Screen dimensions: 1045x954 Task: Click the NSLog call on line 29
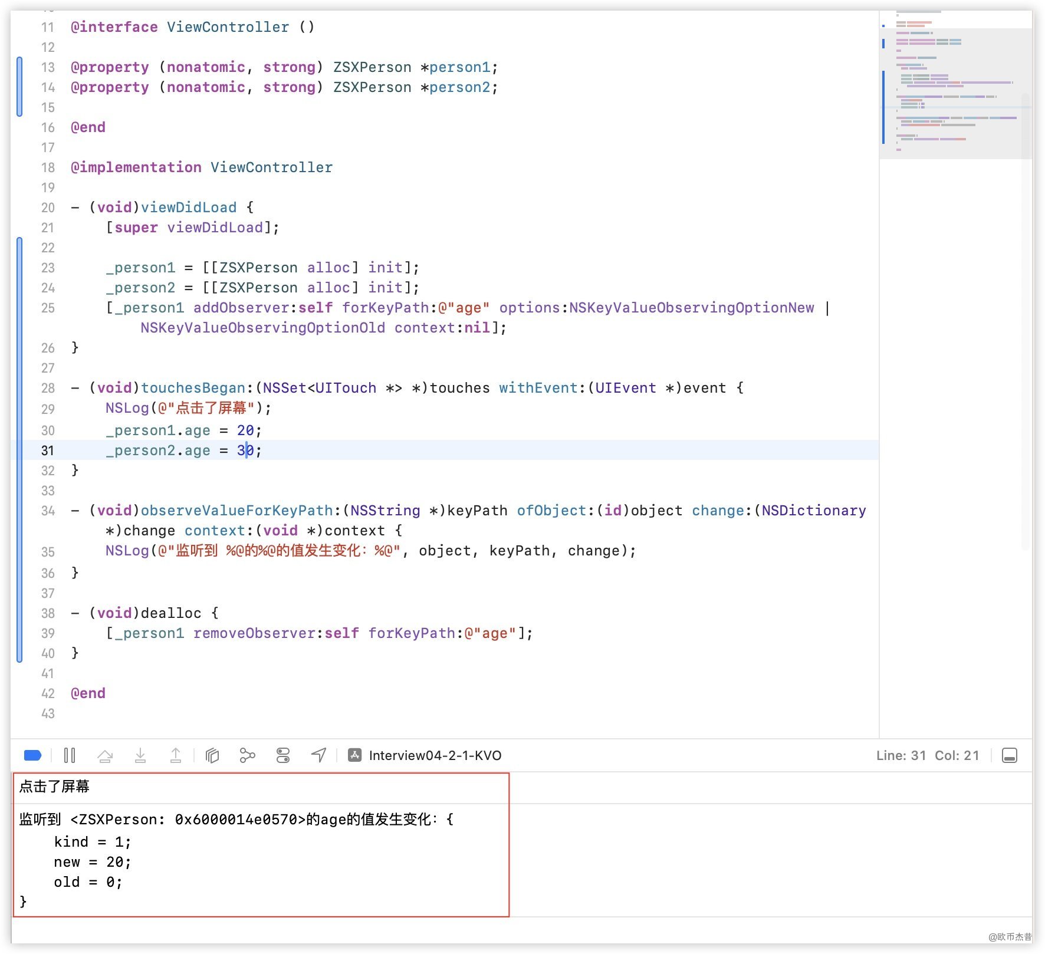pos(188,408)
